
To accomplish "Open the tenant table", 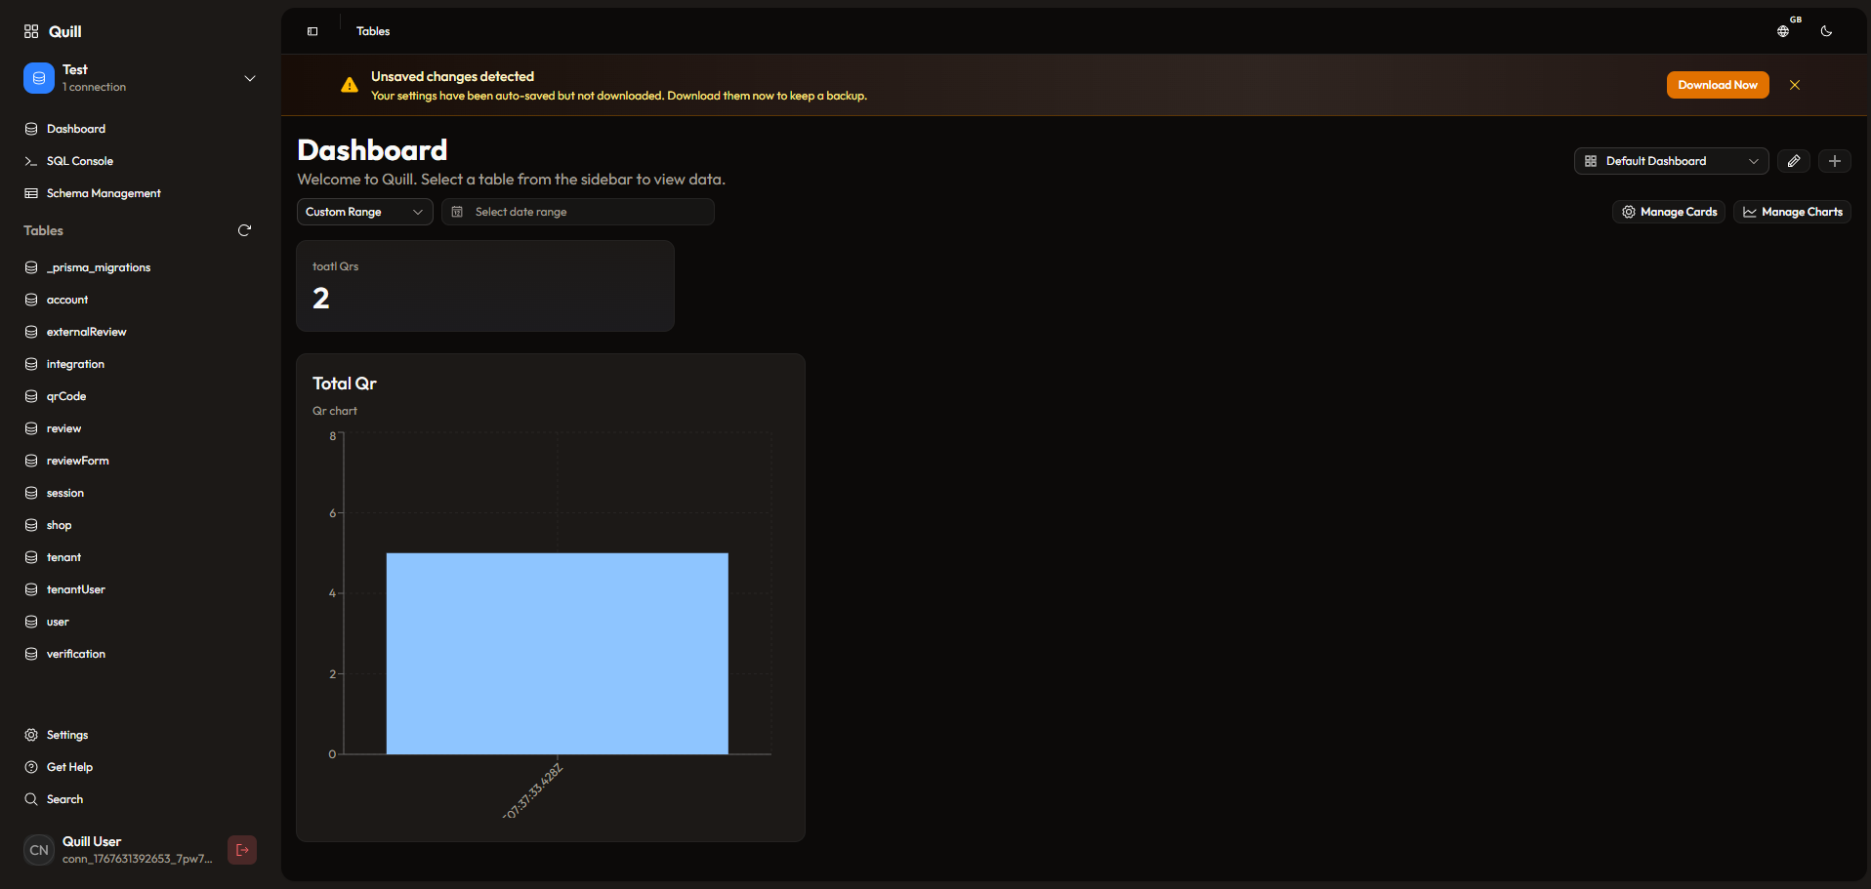I will 64,557.
